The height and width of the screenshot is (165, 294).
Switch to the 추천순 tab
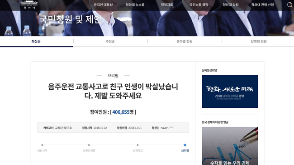click(x=110, y=41)
